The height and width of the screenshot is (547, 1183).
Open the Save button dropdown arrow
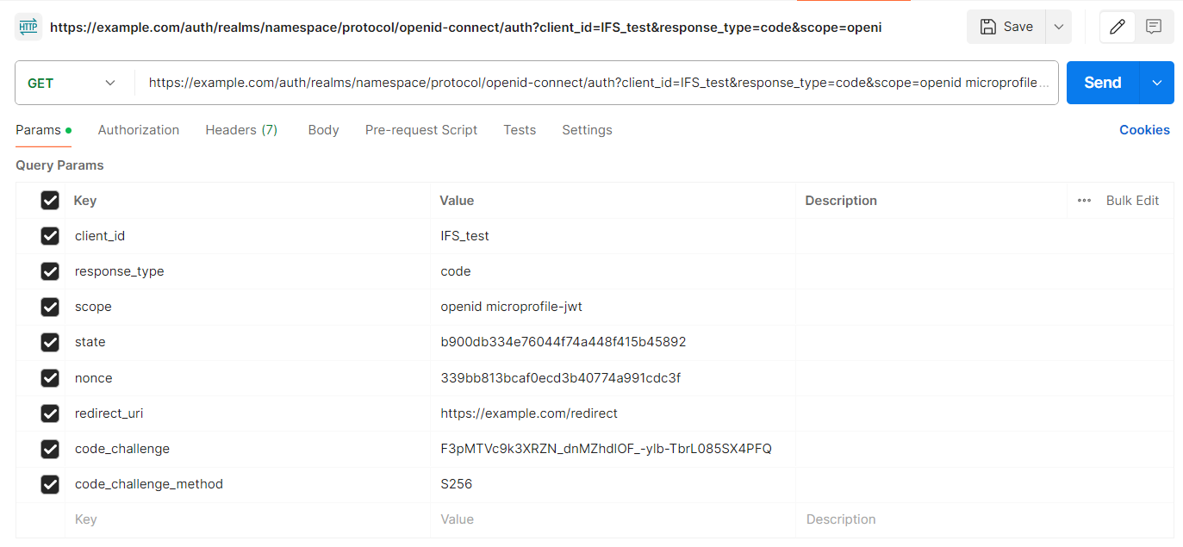coord(1058,27)
